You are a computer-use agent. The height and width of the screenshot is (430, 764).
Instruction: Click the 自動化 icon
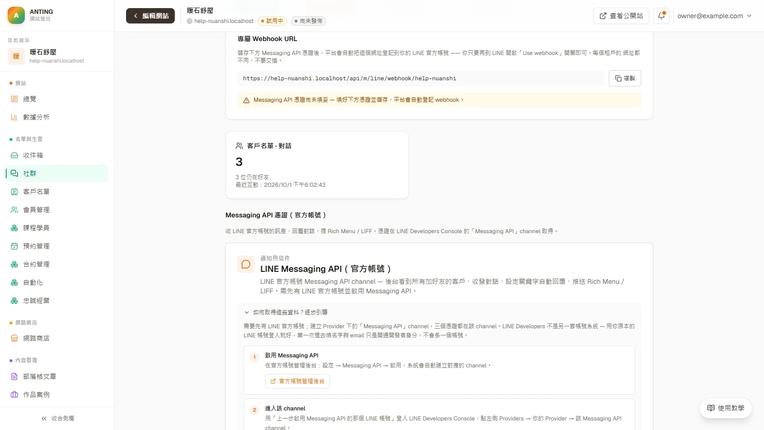click(x=14, y=282)
